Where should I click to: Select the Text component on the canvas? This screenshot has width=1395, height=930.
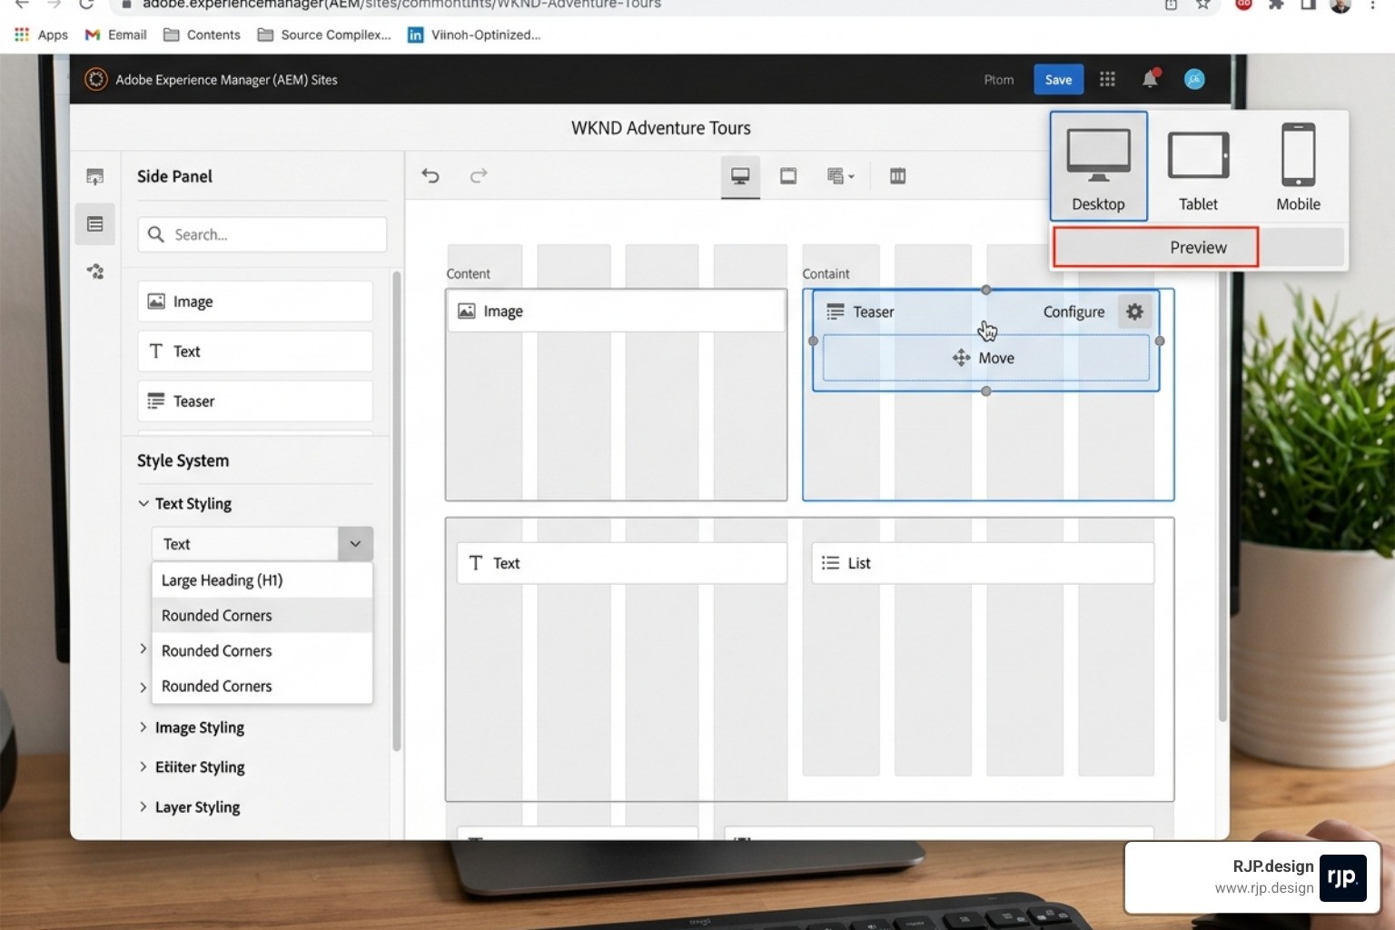tap(621, 563)
